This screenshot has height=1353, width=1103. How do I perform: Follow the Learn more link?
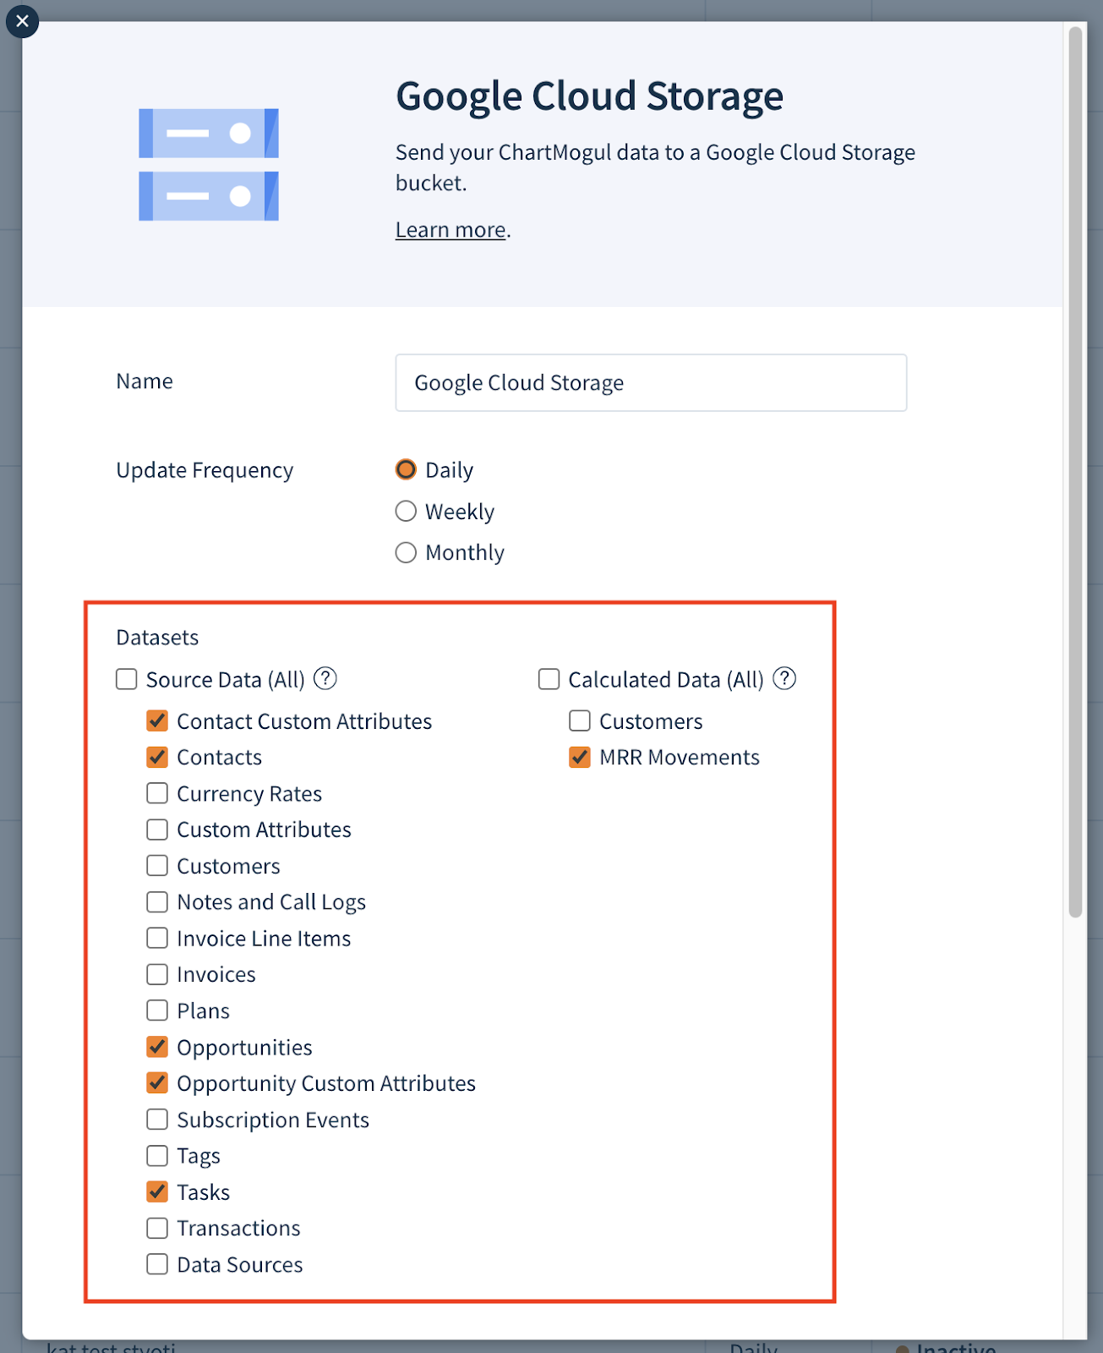tap(450, 230)
